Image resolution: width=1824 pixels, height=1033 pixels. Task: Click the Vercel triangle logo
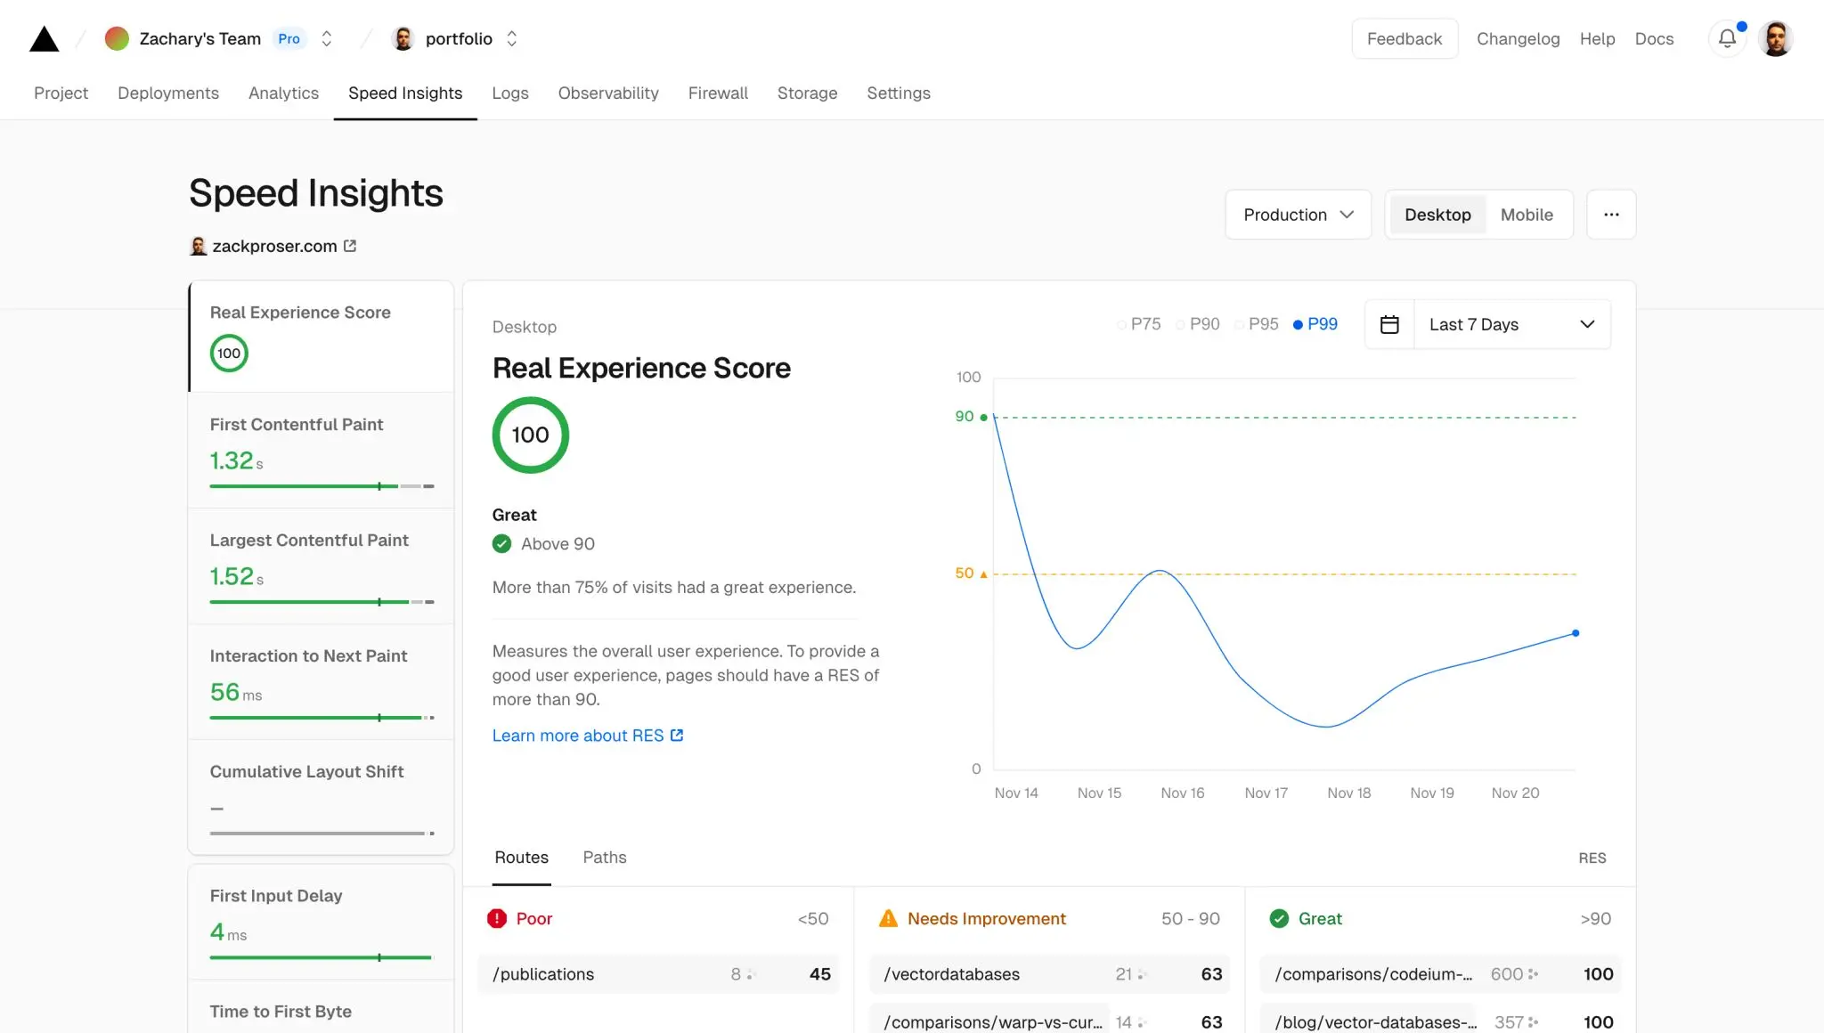coord(44,38)
